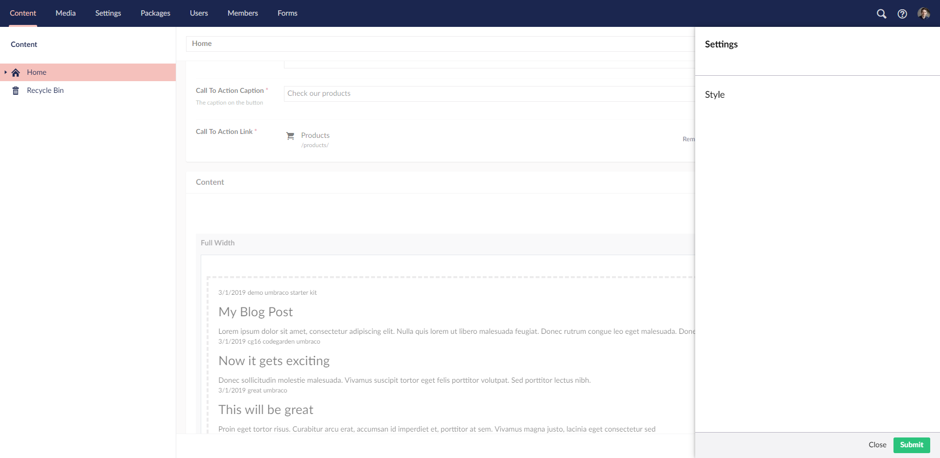The width and height of the screenshot is (940, 458).
Task: Select Recycle Bin in the content tree
Action: click(x=45, y=90)
